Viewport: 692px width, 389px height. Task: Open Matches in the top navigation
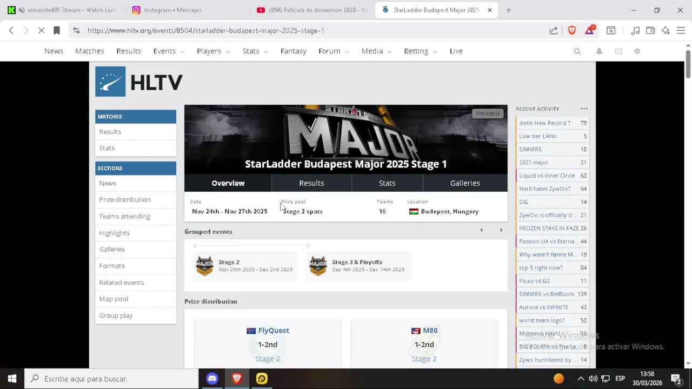[x=90, y=51]
